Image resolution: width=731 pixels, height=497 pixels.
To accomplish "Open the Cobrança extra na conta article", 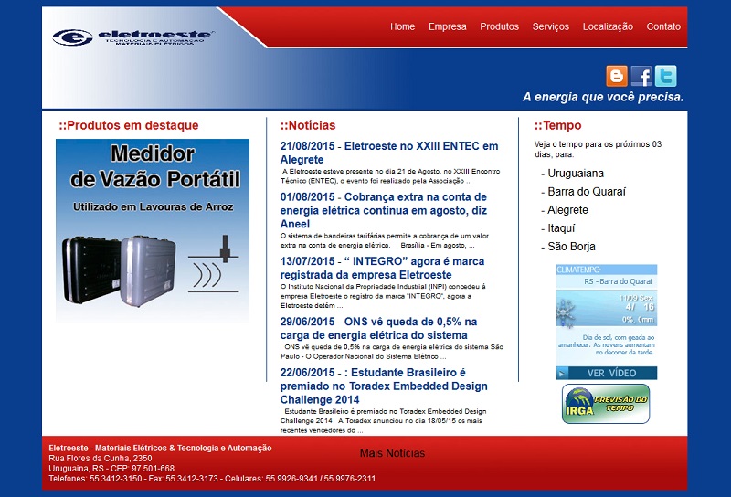I will [x=383, y=210].
